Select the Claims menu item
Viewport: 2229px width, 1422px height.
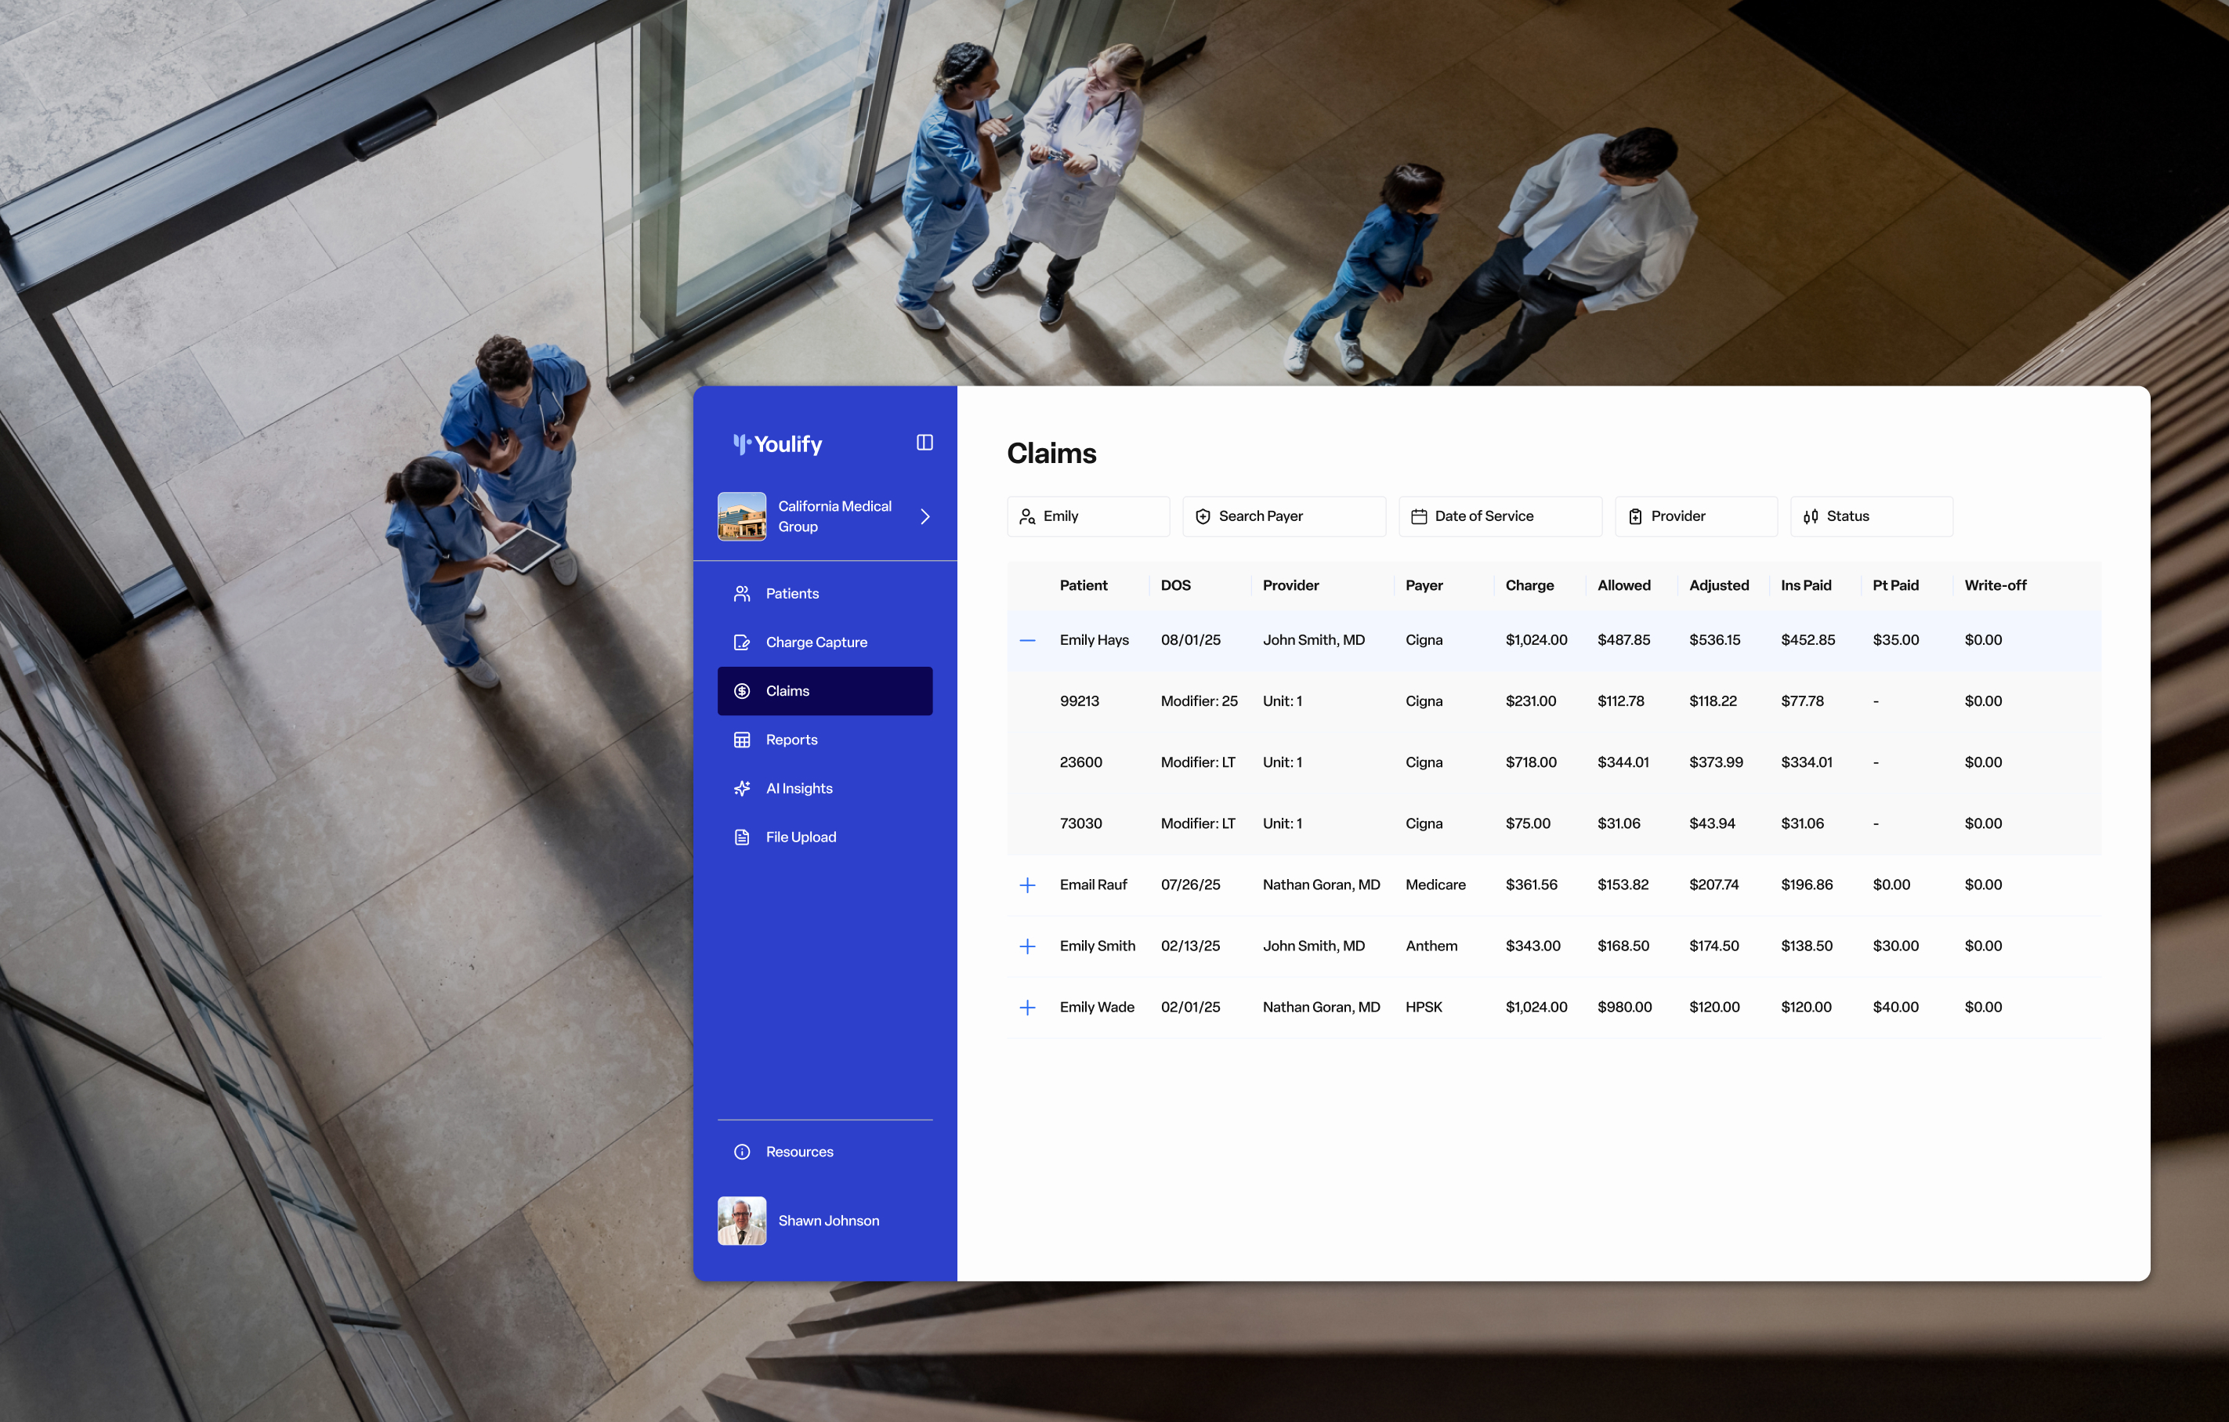click(x=825, y=691)
